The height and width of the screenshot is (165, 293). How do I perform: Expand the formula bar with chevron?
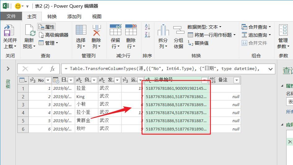[x=270, y=69]
